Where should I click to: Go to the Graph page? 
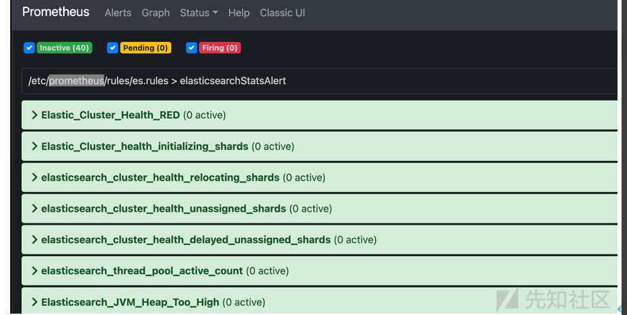pos(156,13)
